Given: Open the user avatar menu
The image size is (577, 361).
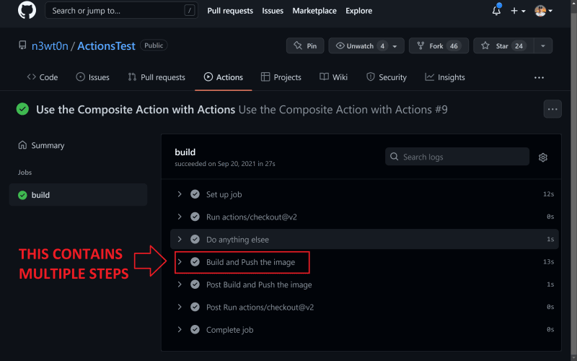Looking at the screenshot, I should point(544,11).
